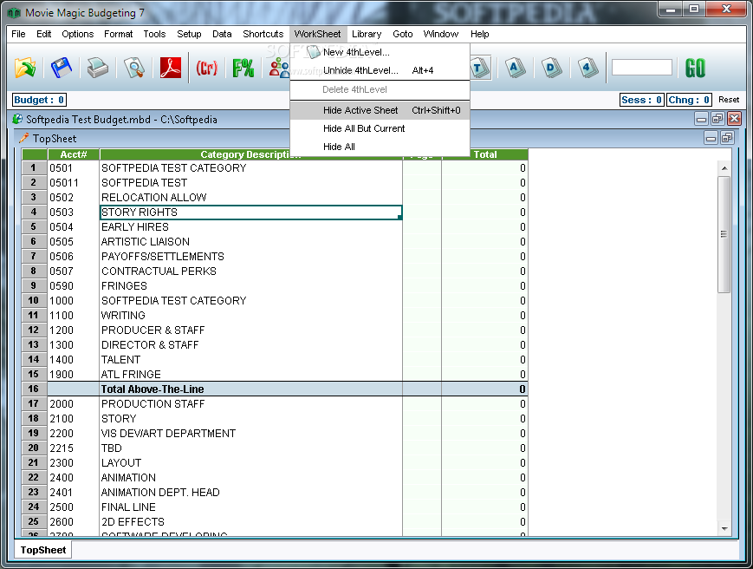This screenshot has height=569, width=753.
Task: Click the Open budget folder icon
Action: click(25, 68)
